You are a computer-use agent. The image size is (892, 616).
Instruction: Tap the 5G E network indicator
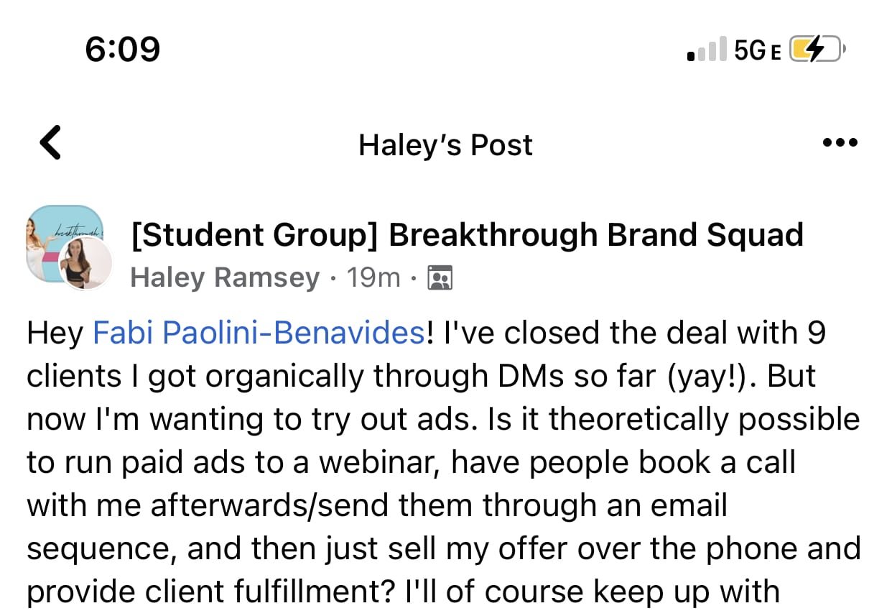pos(758,50)
